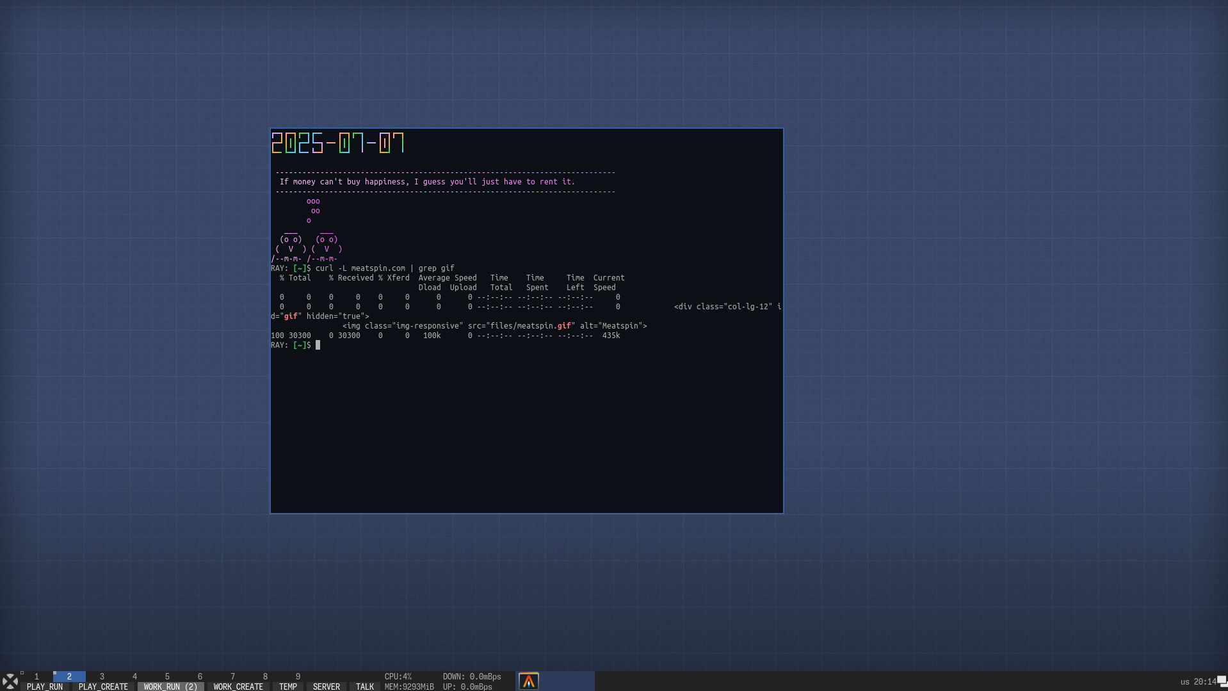Screen dimensions: 1228x691
Task: Click the 'If money can't buy happiness' quote
Action: click(x=427, y=182)
